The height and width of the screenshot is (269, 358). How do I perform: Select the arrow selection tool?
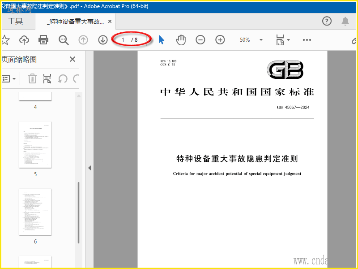(x=162, y=40)
